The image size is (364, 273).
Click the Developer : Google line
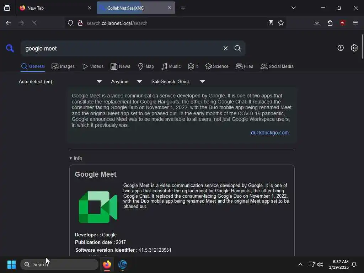[x=96, y=235]
